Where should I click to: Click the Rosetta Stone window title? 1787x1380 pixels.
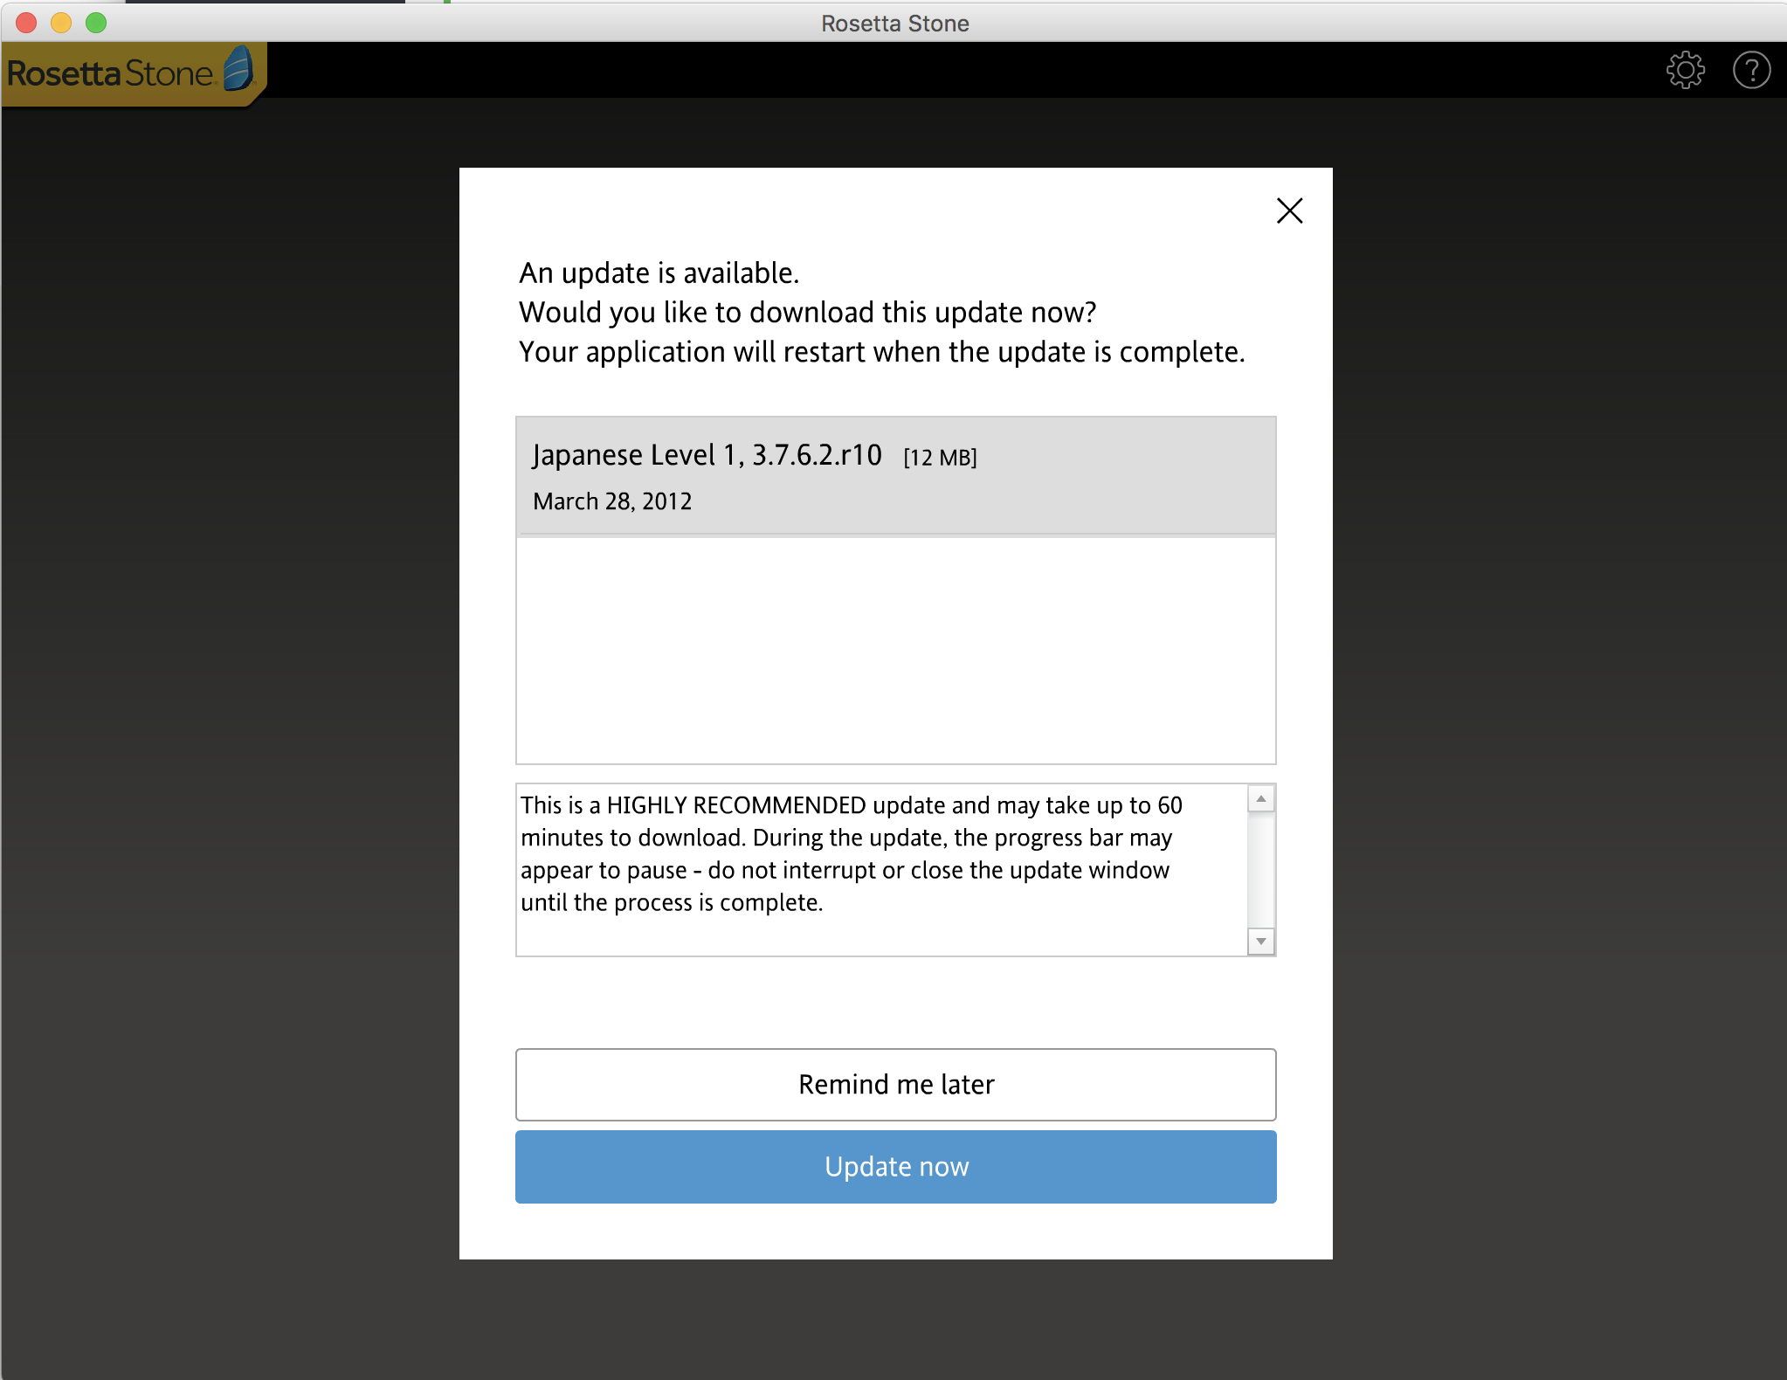point(894,24)
